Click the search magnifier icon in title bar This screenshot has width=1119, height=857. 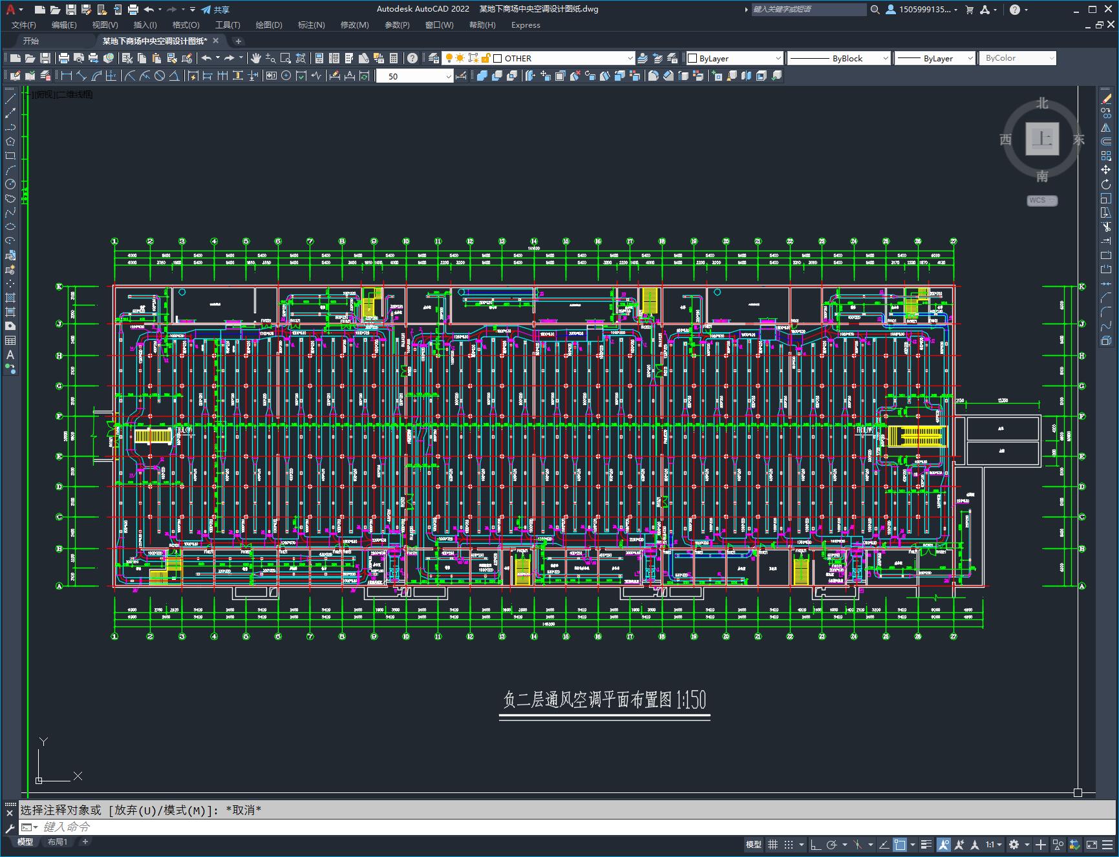click(x=875, y=10)
